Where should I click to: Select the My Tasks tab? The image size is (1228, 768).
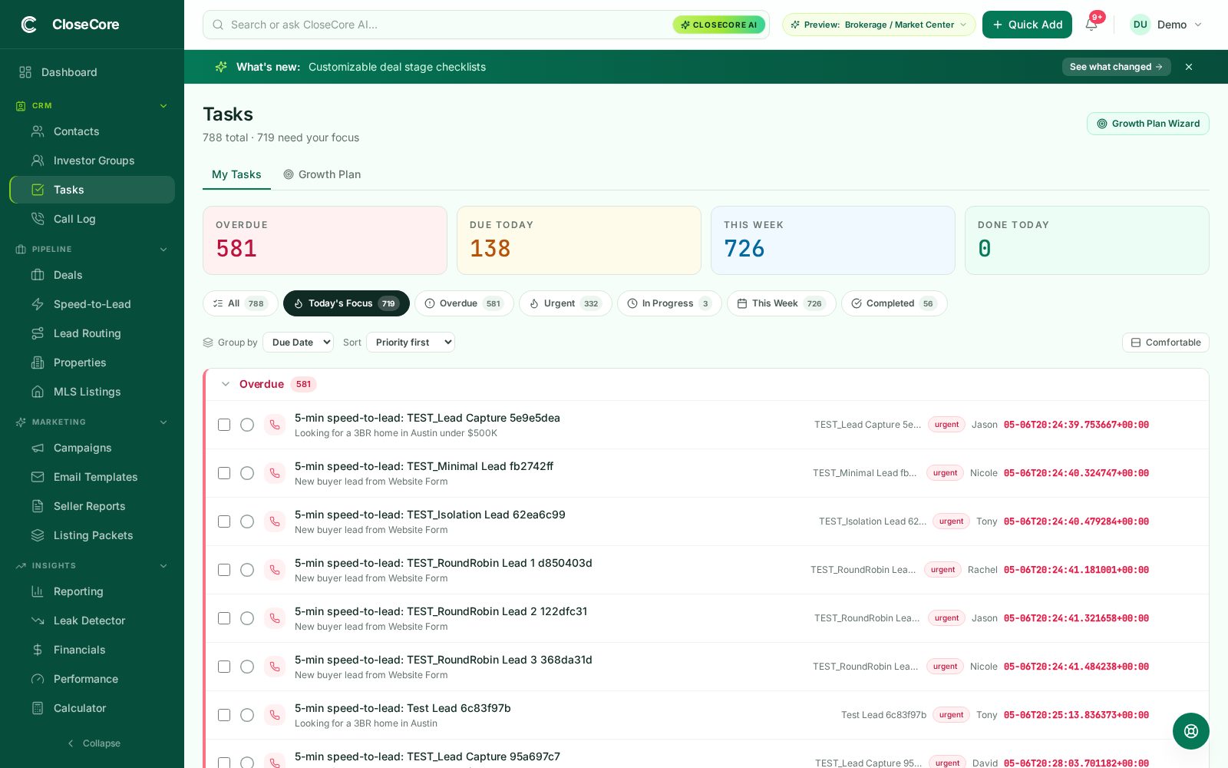(x=236, y=174)
